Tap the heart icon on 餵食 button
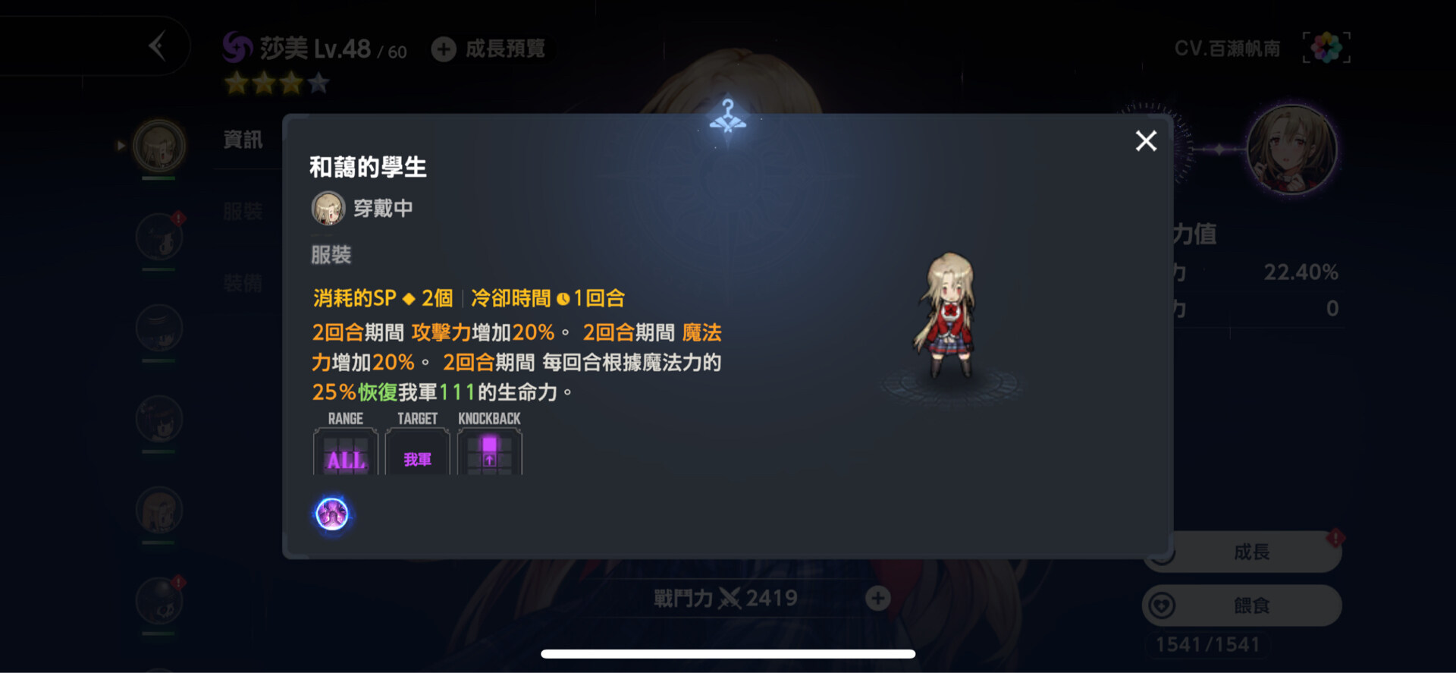Image resolution: width=1456 pixels, height=673 pixels. (1163, 605)
